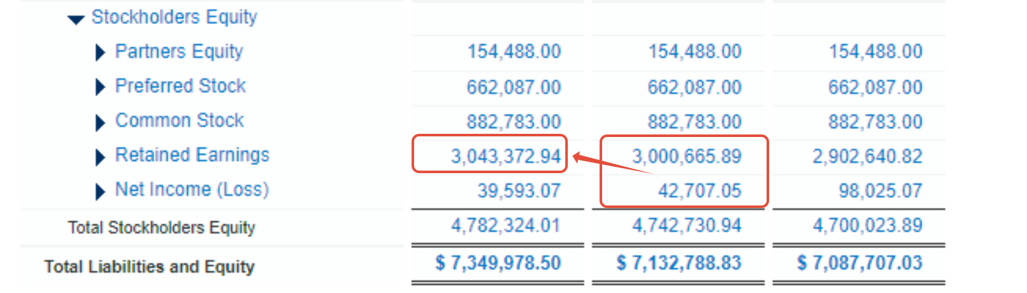Expand the Common Stock row arrow
This screenshot has width=1027, height=293.
tap(100, 122)
